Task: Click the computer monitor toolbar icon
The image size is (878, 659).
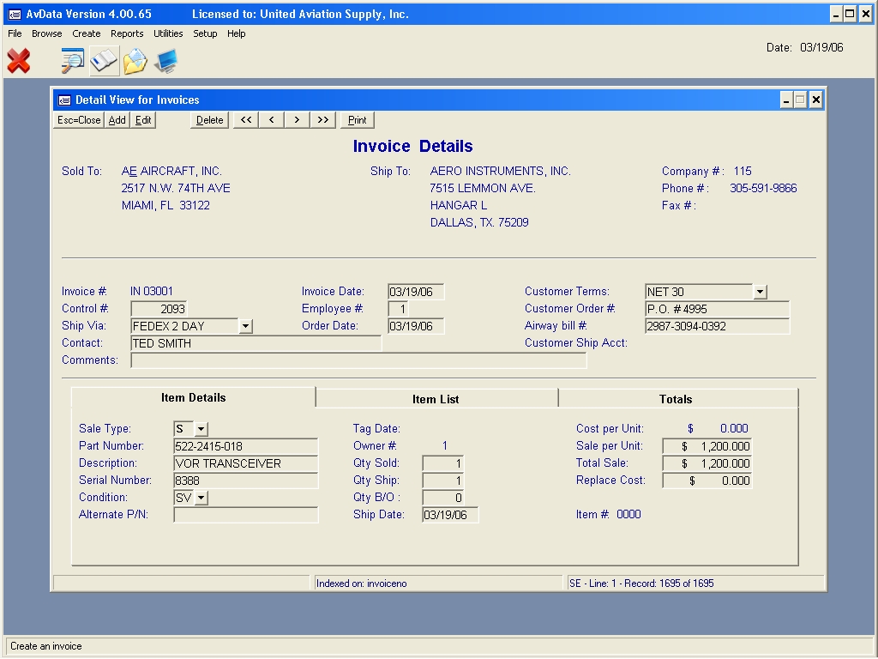Action: pos(165,61)
